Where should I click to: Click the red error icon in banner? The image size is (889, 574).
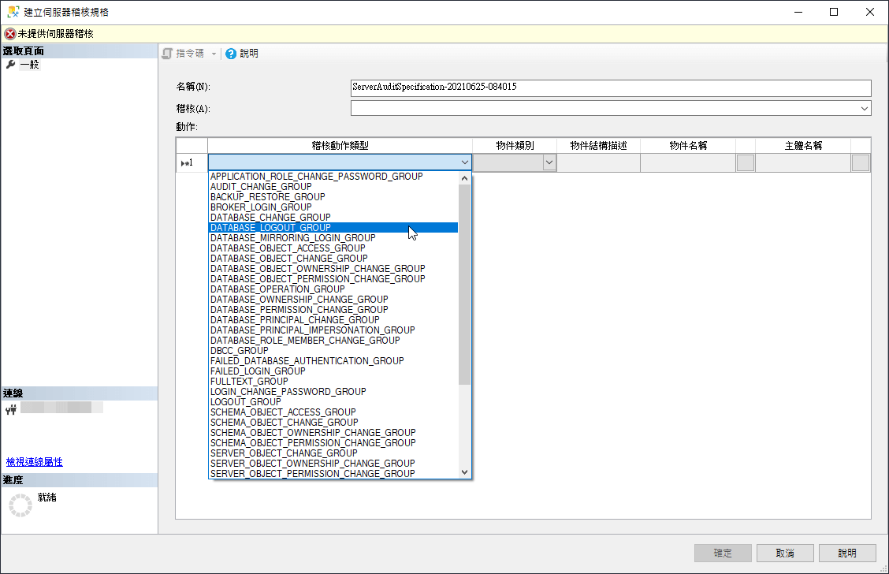[9, 34]
